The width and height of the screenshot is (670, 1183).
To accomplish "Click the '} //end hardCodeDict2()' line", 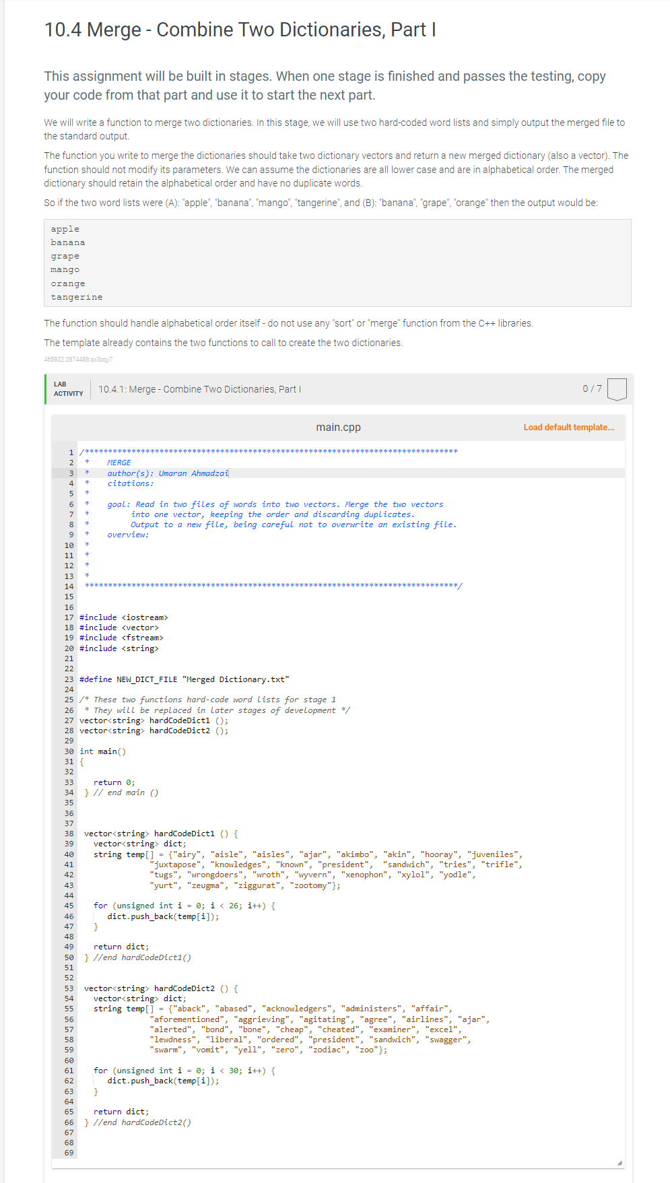I will tap(137, 1122).
